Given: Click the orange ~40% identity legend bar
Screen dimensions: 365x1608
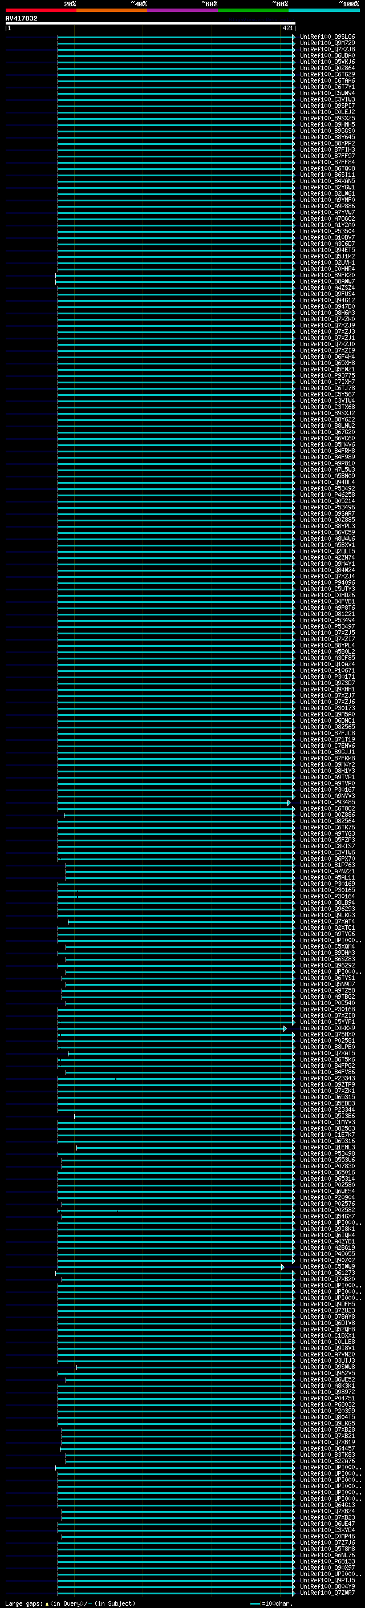Looking at the screenshot, I should [112, 10].
